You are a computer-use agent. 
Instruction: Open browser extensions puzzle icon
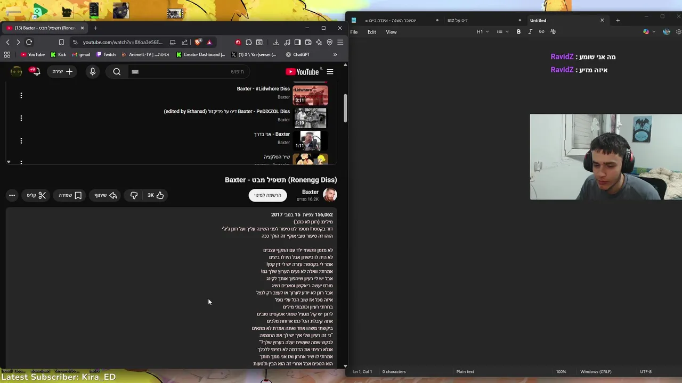pos(248,42)
